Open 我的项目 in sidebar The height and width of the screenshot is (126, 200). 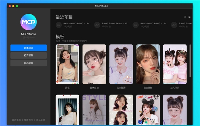(29, 63)
